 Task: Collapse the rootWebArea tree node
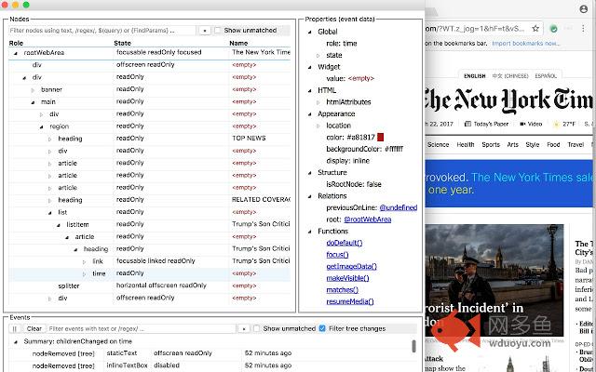point(15,53)
